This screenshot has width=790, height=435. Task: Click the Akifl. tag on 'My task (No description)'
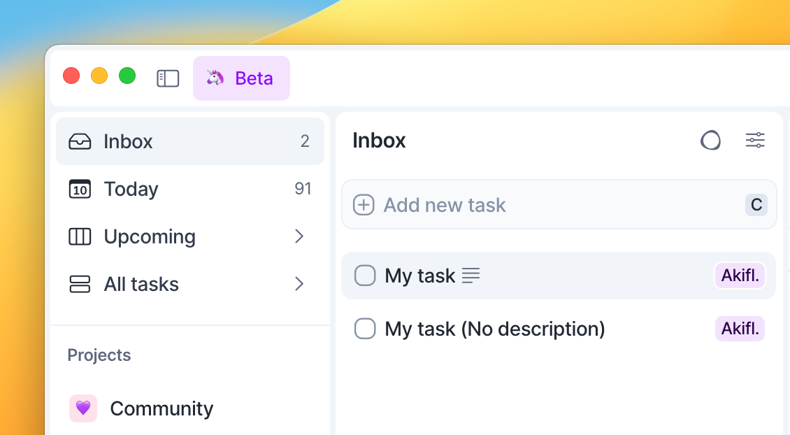[x=740, y=329]
